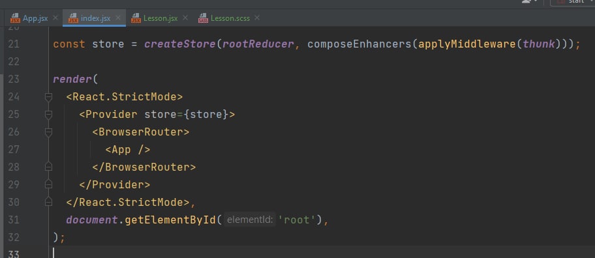595x258 pixels.
Task: Close the App.jsx tab
Action: [x=55, y=18]
